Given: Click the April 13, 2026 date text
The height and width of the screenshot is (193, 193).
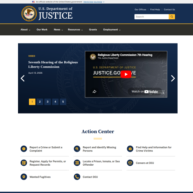Looking at the screenshot, I should (35, 73).
